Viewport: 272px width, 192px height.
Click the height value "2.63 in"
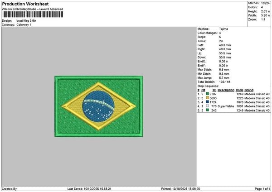point(265,11)
